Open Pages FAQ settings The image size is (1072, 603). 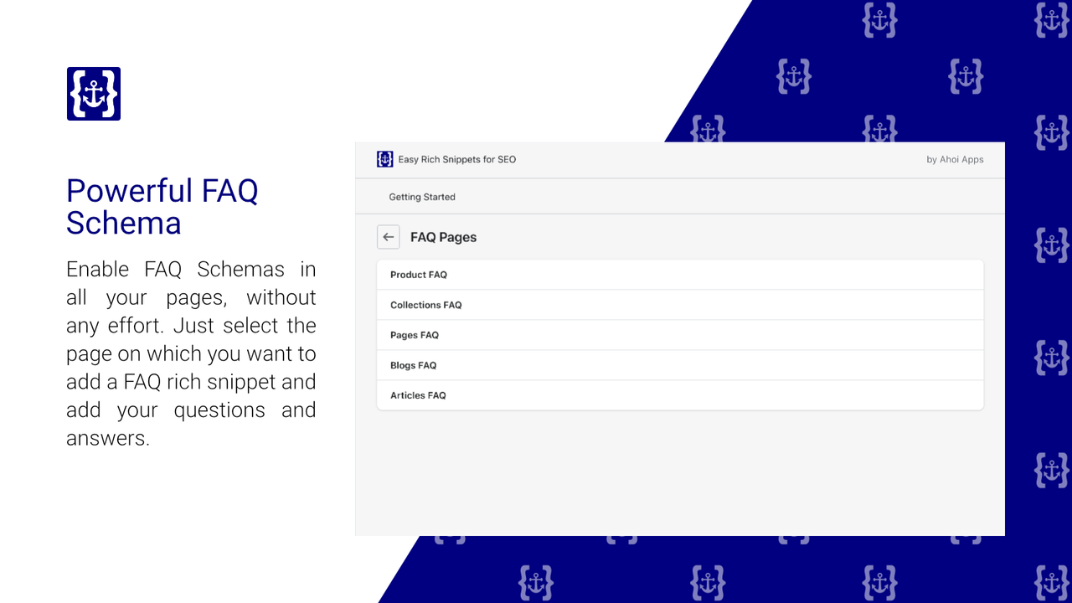pyautogui.click(x=680, y=334)
